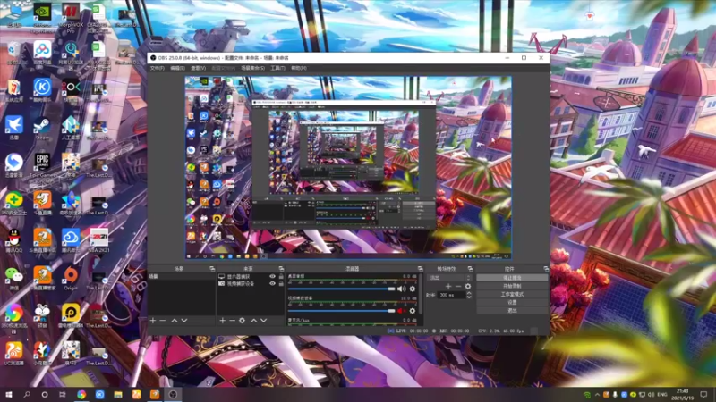Open Scene Collection menu in OBS
This screenshot has width=716, height=402.
[x=253, y=68]
